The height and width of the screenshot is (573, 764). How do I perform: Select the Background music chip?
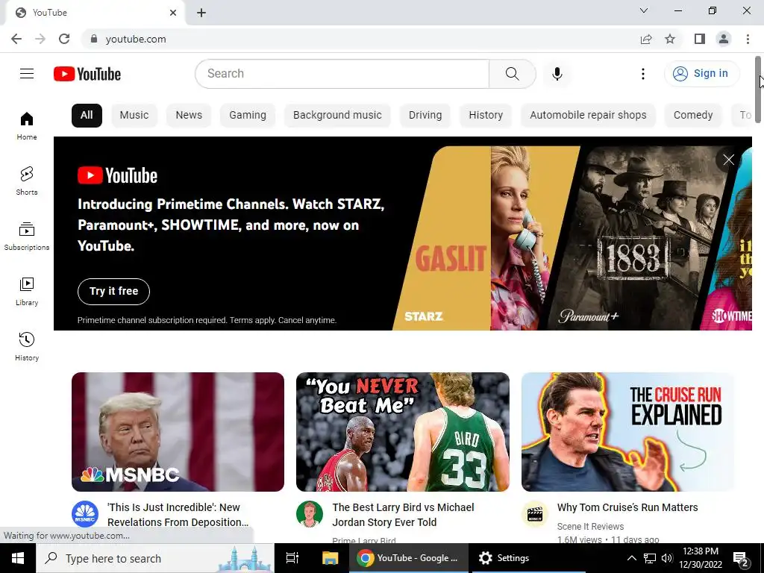[337, 116]
